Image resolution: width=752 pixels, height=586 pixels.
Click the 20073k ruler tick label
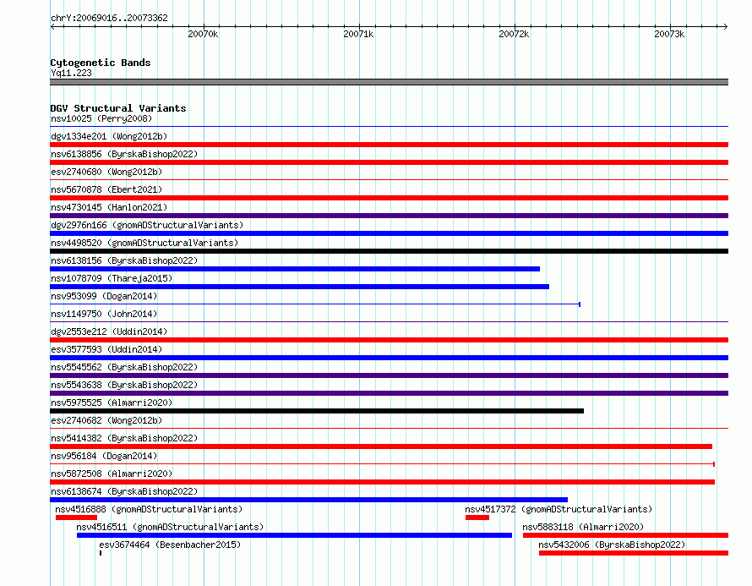669,34
